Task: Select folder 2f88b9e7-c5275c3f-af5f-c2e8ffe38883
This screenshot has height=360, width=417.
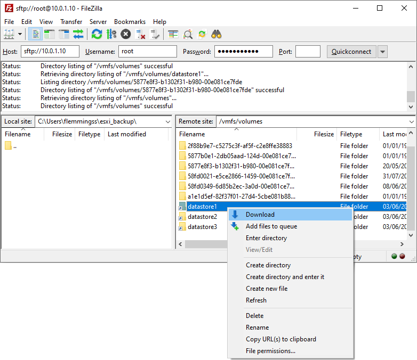Action: [239, 146]
